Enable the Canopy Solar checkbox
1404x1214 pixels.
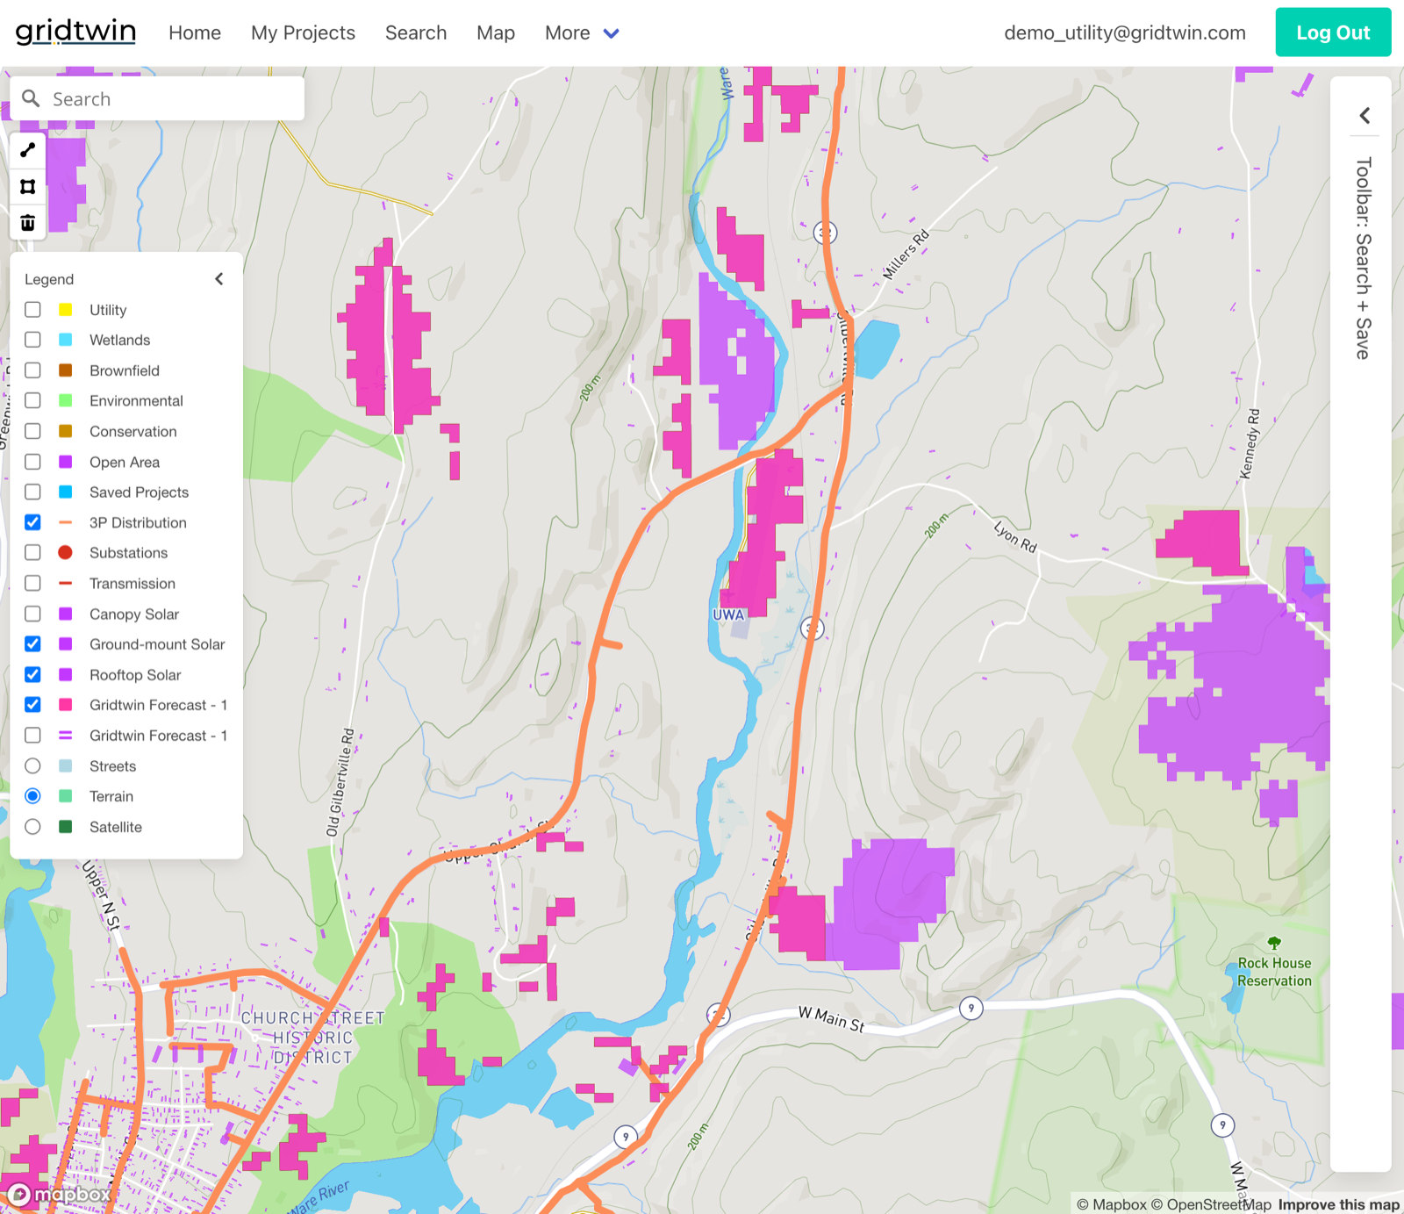coord(32,614)
